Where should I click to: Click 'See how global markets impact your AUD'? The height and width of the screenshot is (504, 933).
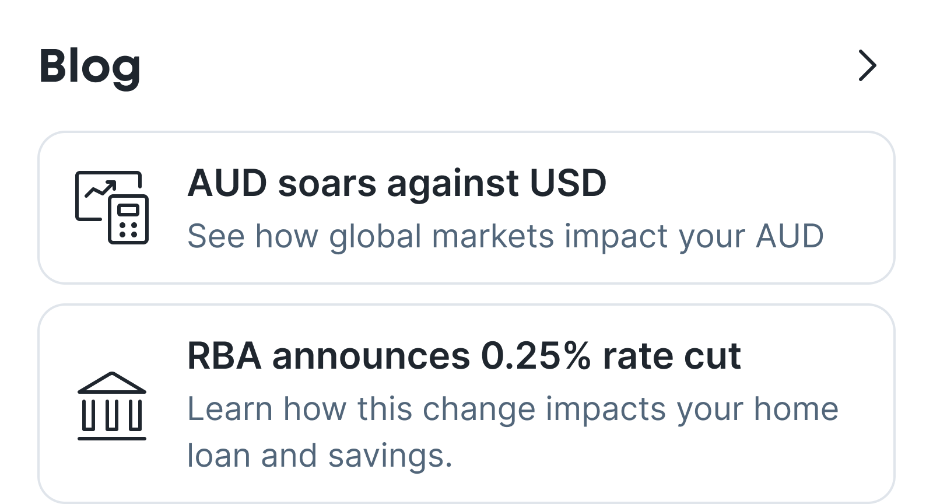(x=505, y=236)
